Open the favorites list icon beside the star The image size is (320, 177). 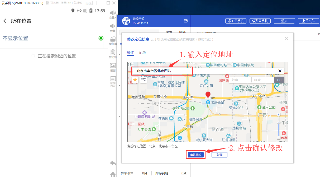click(x=144, y=80)
